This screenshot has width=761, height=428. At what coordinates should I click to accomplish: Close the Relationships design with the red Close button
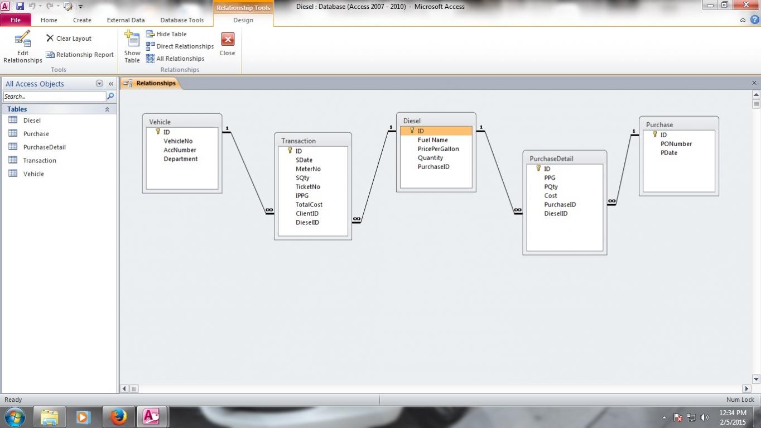point(227,45)
